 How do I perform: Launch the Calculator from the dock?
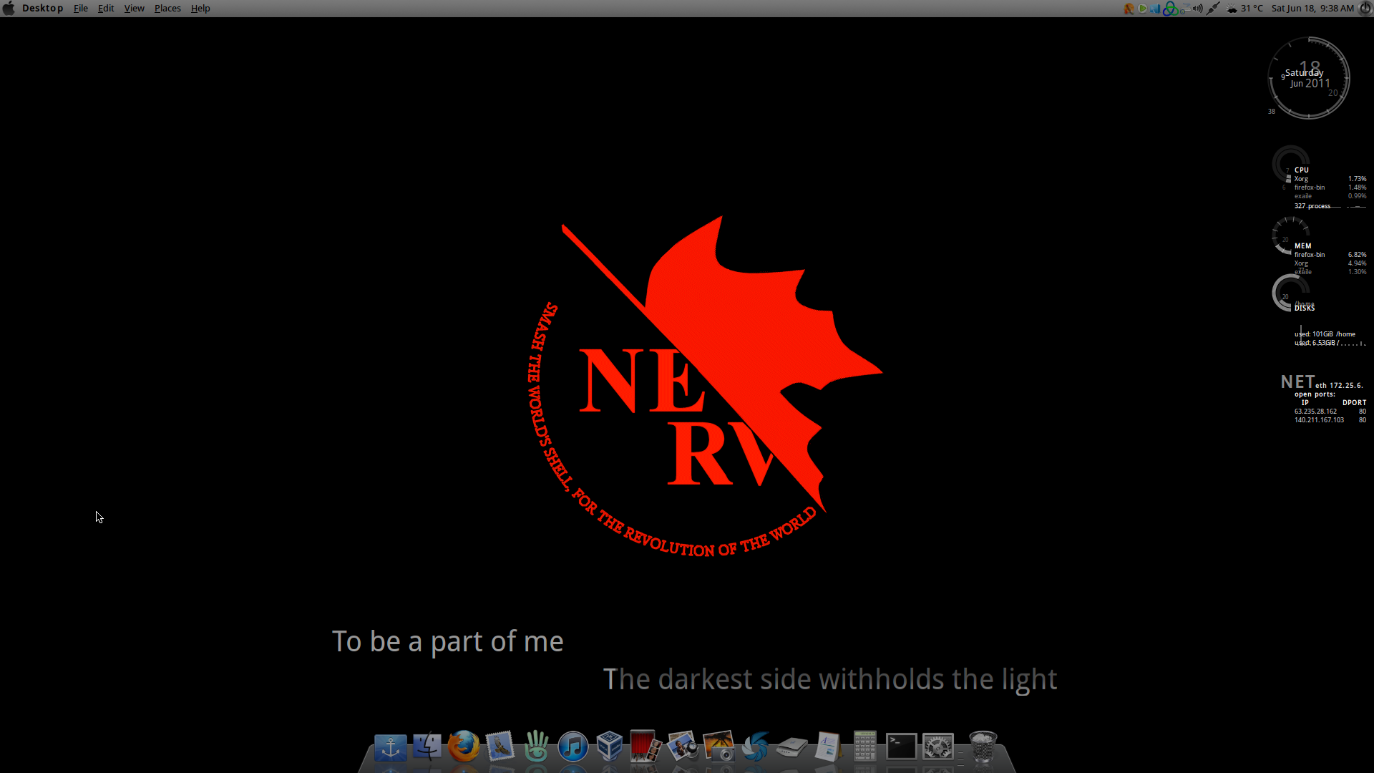point(864,747)
